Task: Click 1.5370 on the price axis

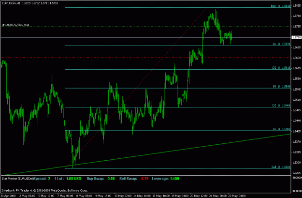Action: pos(297,142)
